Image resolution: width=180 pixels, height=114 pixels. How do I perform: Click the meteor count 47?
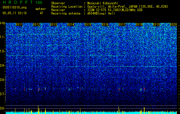(41, 13)
